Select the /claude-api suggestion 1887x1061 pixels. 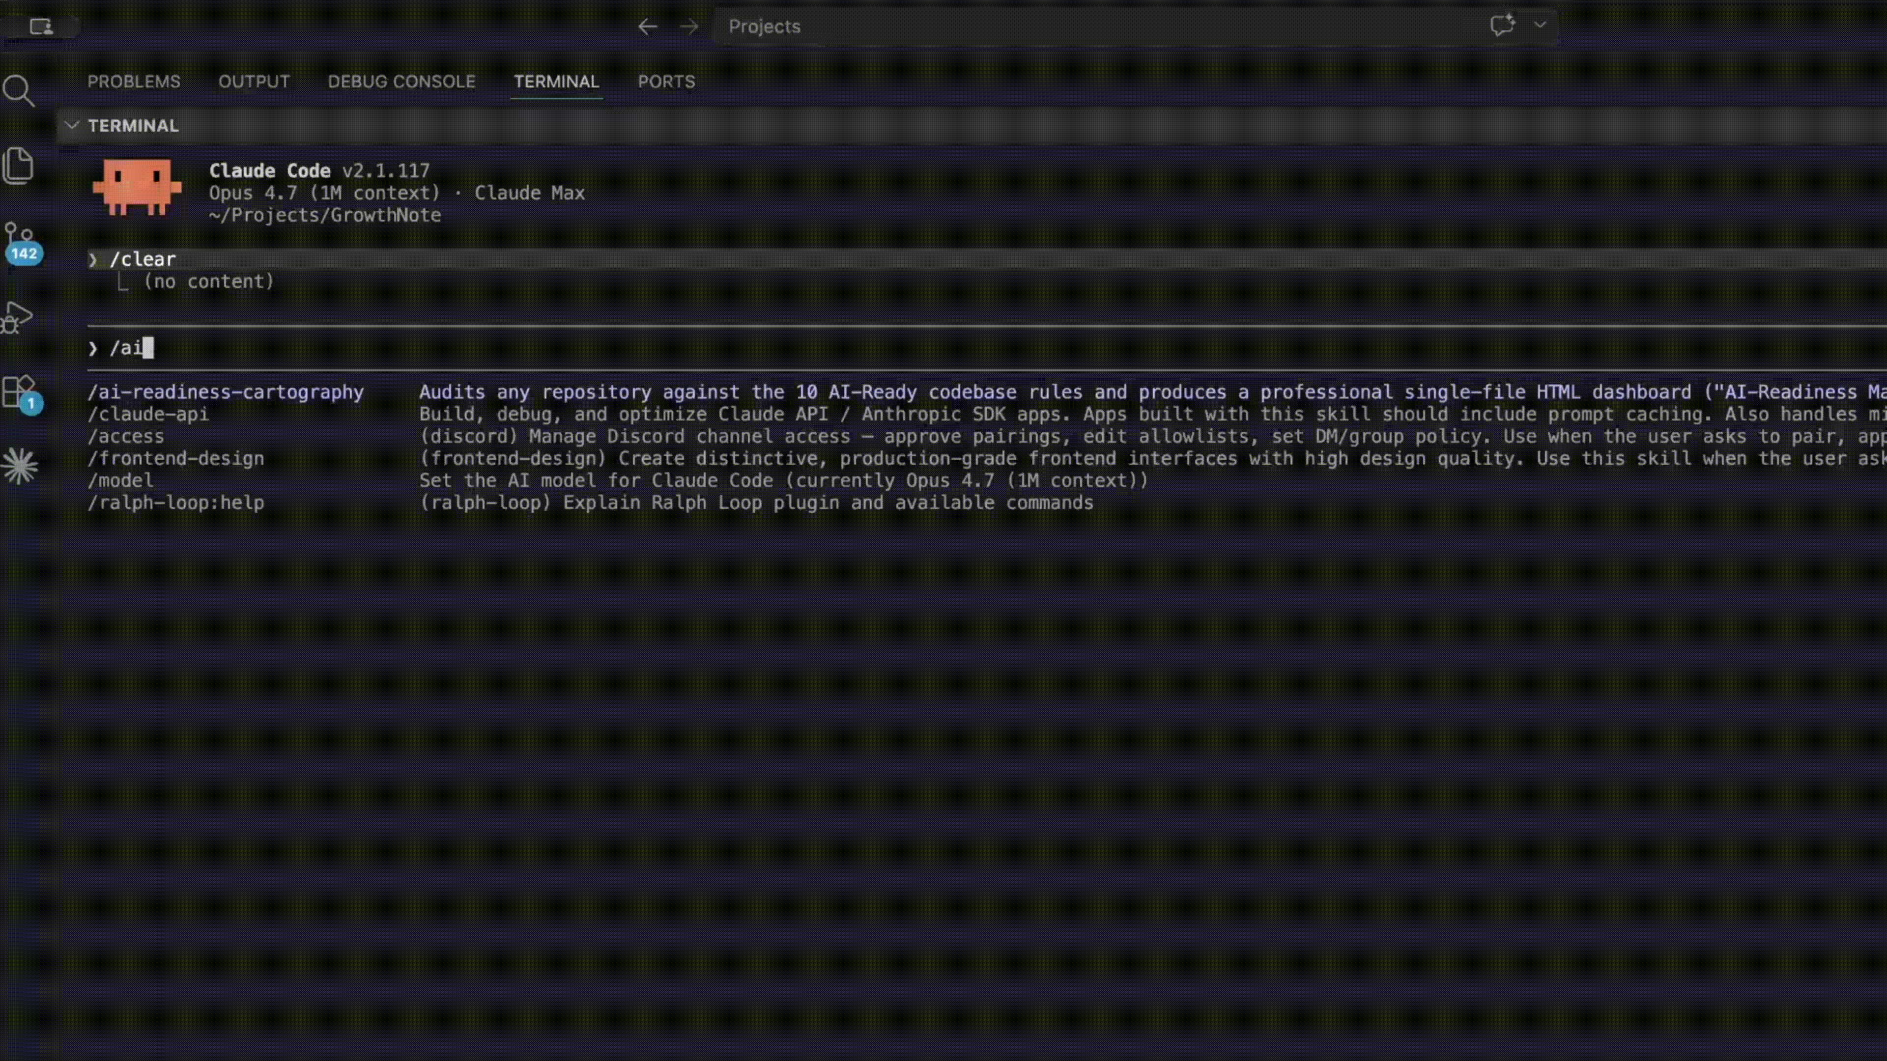pyautogui.click(x=149, y=415)
